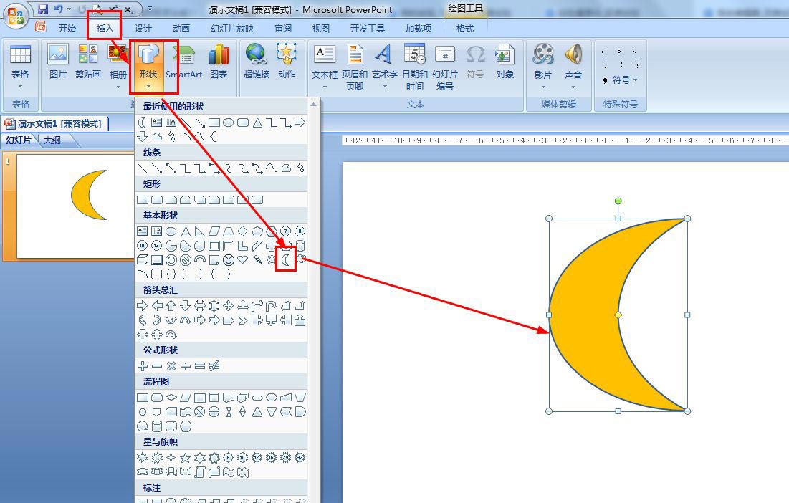Pick the smiley face shape
The height and width of the screenshot is (503, 789).
pyautogui.click(x=229, y=259)
